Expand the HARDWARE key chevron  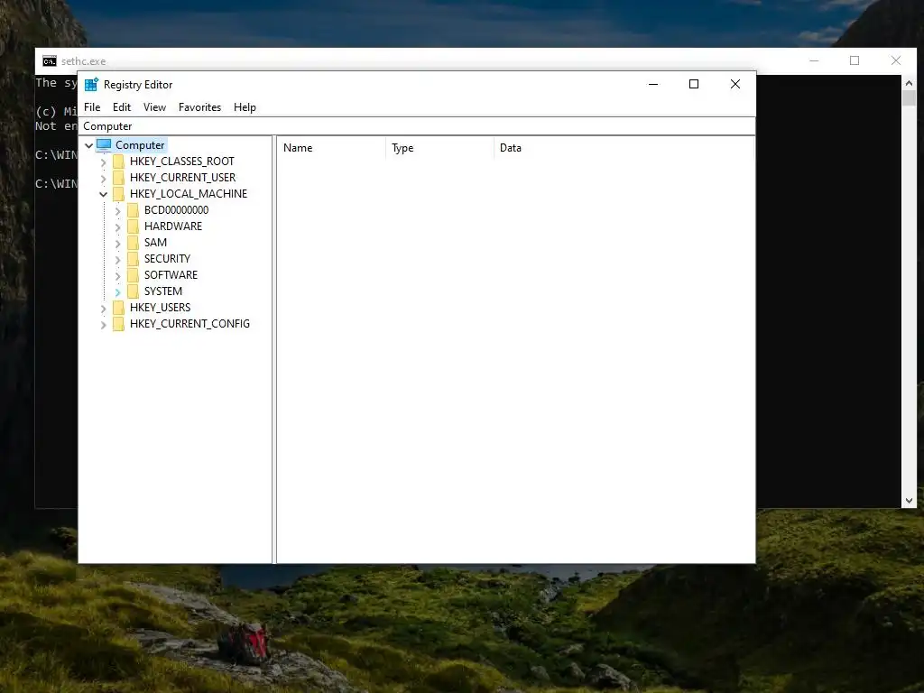tap(118, 226)
